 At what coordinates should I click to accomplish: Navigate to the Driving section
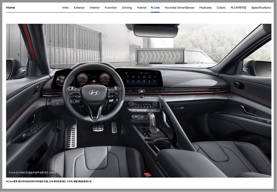coord(127,8)
